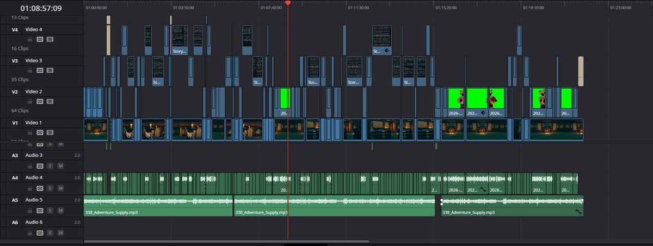
Task: Click ruler at 01:11:30:00
Action: point(358,8)
